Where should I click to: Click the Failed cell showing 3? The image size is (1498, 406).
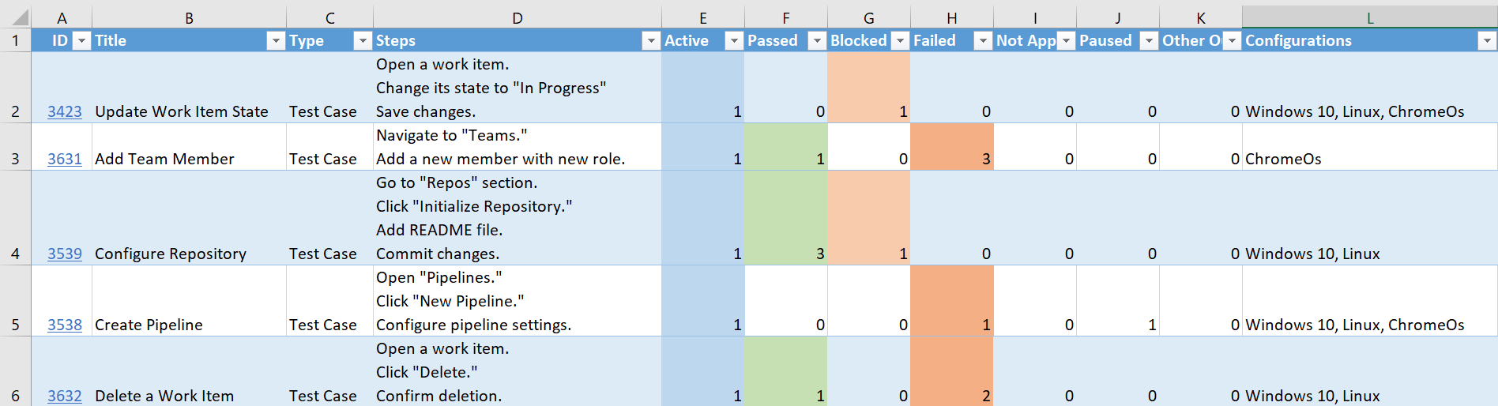click(951, 159)
